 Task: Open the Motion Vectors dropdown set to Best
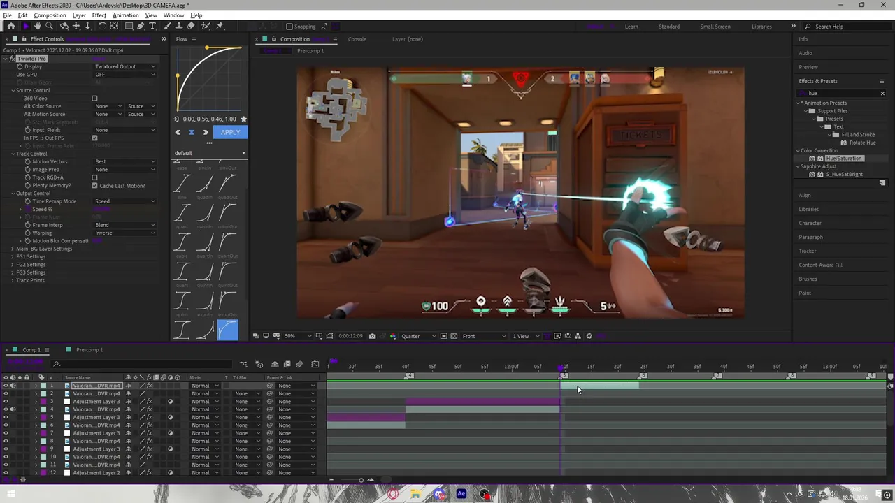[x=125, y=161]
